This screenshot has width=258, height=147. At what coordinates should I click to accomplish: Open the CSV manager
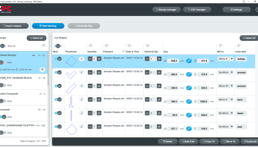(x=197, y=10)
